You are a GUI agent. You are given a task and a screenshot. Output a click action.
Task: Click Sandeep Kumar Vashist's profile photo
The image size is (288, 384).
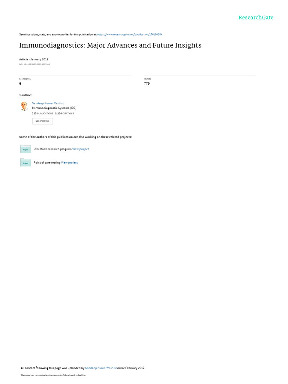point(24,106)
